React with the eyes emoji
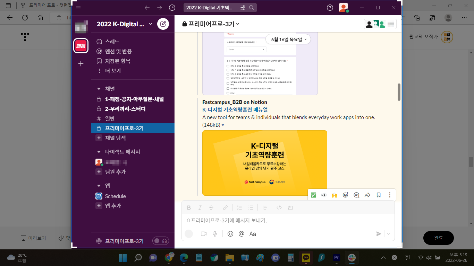This screenshot has height=266, width=474. click(324, 195)
